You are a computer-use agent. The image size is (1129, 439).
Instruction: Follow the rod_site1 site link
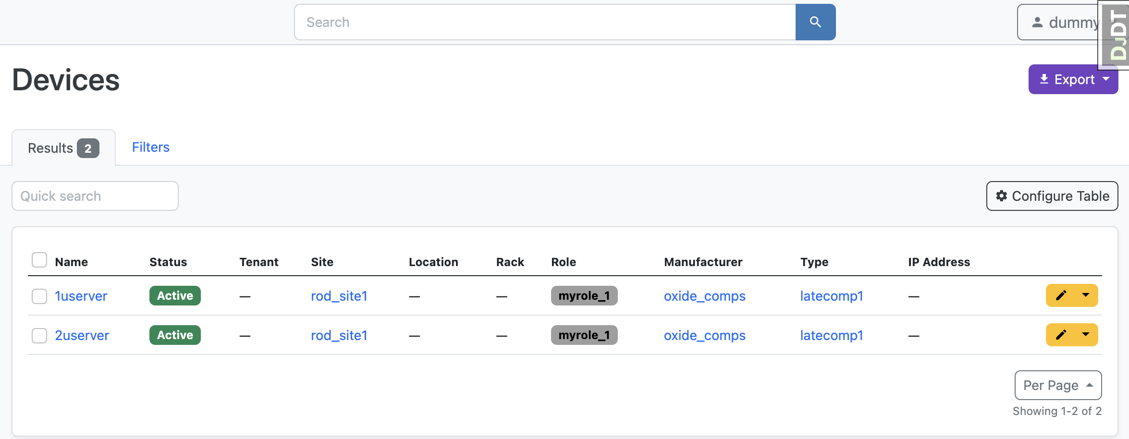[339, 296]
